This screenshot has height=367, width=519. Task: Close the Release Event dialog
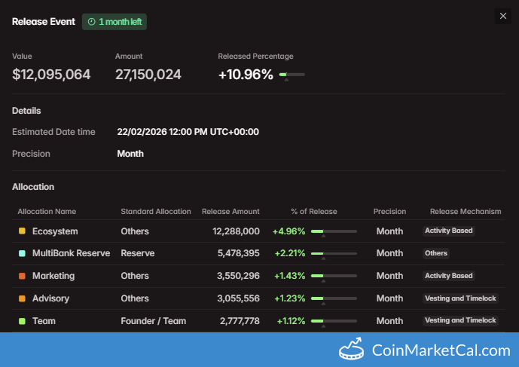point(502,16)
